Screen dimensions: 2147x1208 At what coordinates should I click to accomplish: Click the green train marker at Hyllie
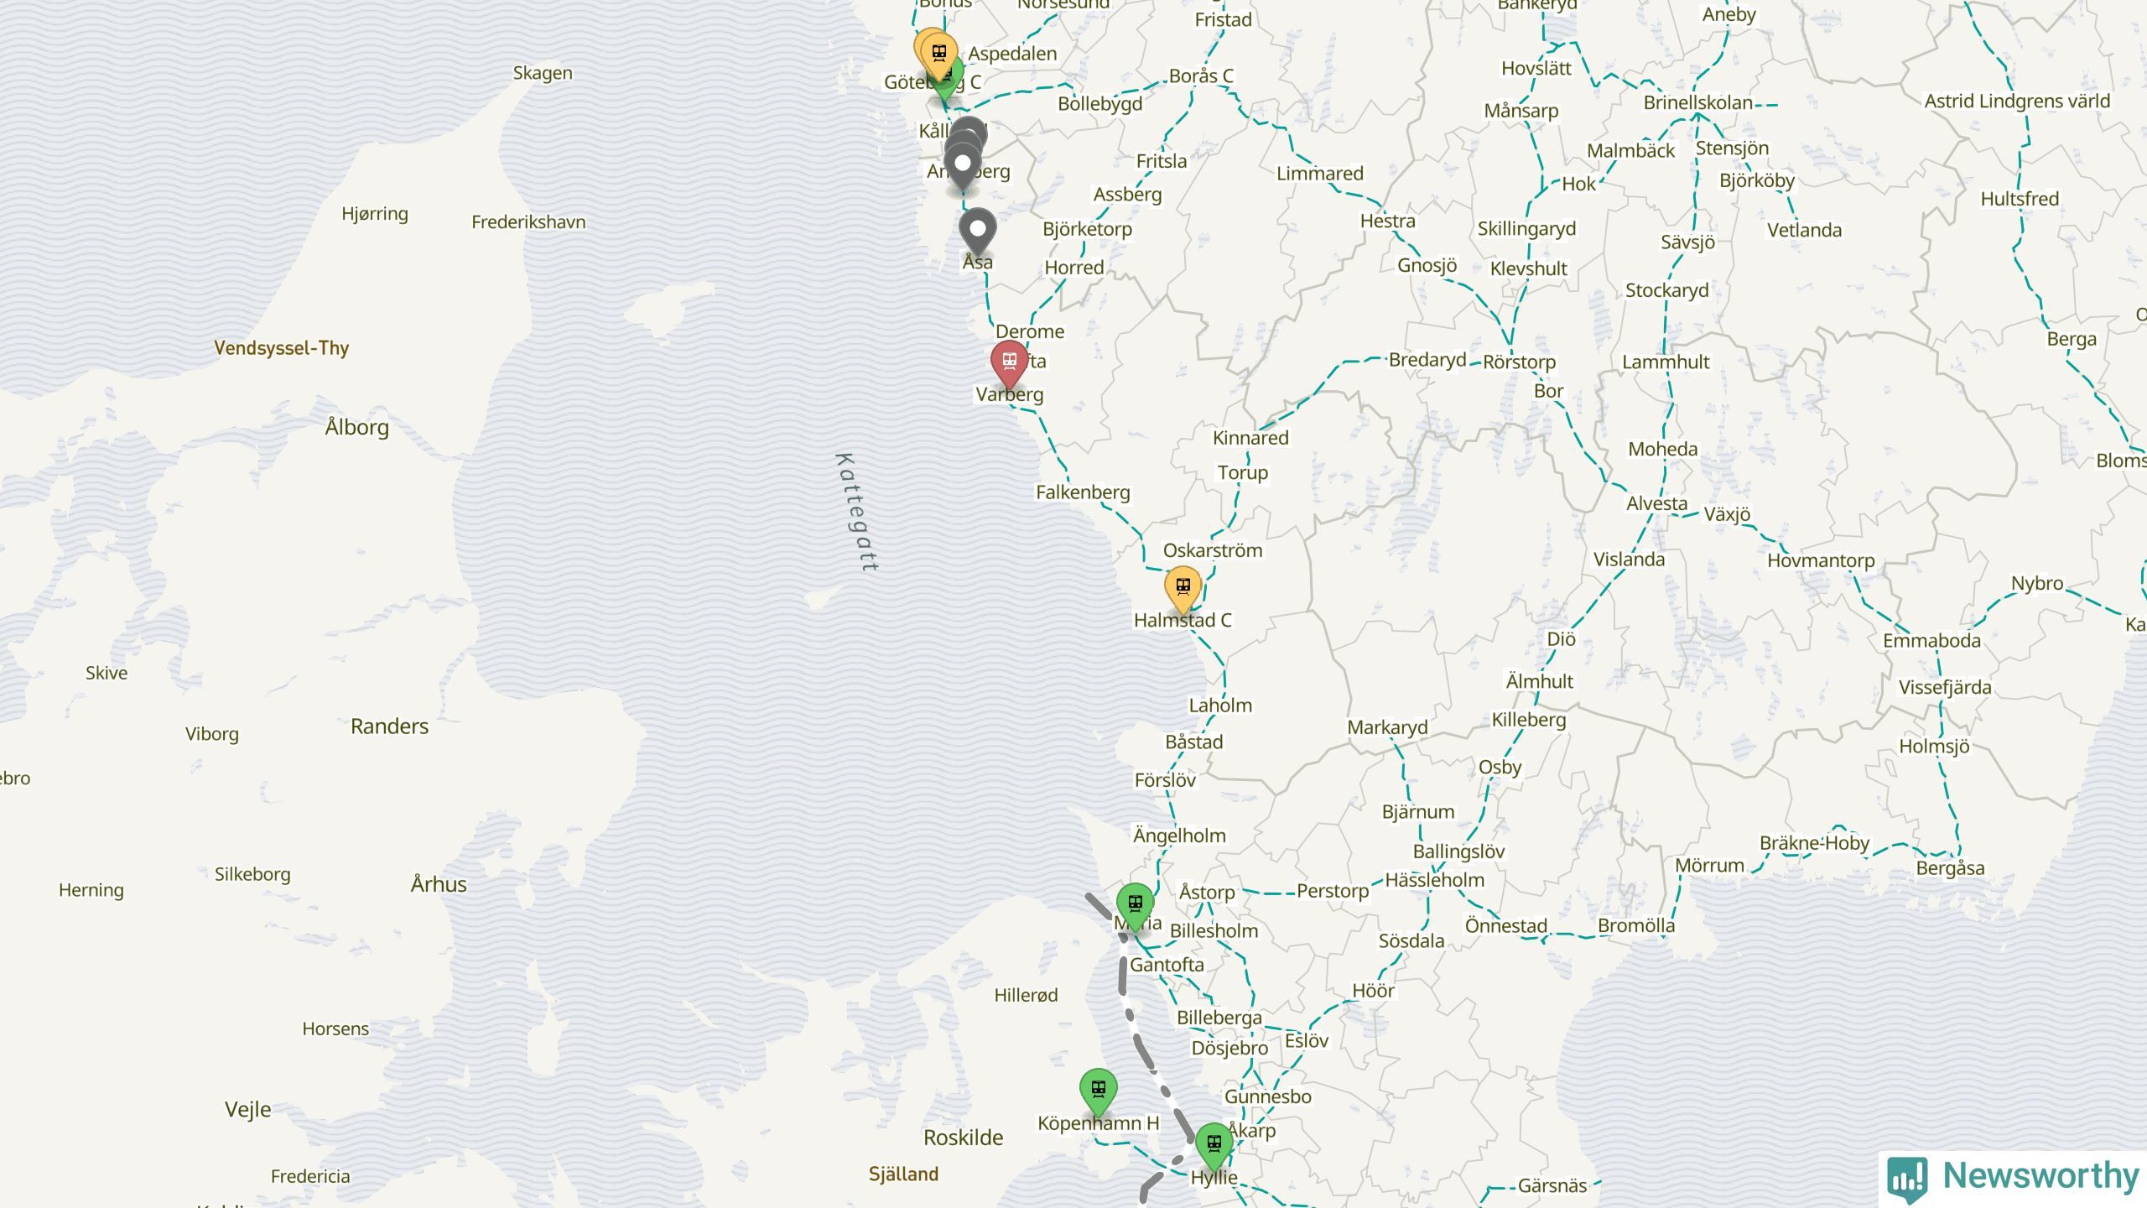point(1214,1146)
